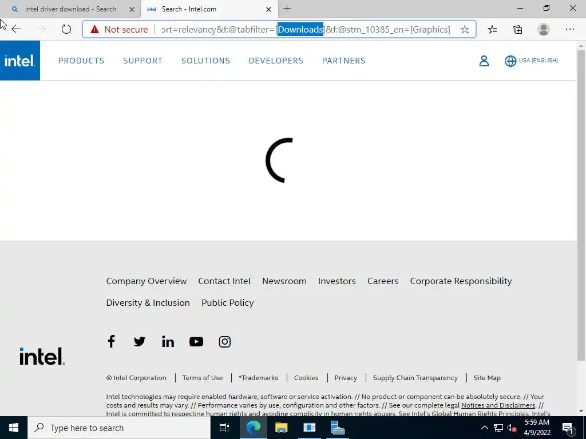Open the PARTNERS menu
Viewport: 586px width, 439px height.
(343, 61)
